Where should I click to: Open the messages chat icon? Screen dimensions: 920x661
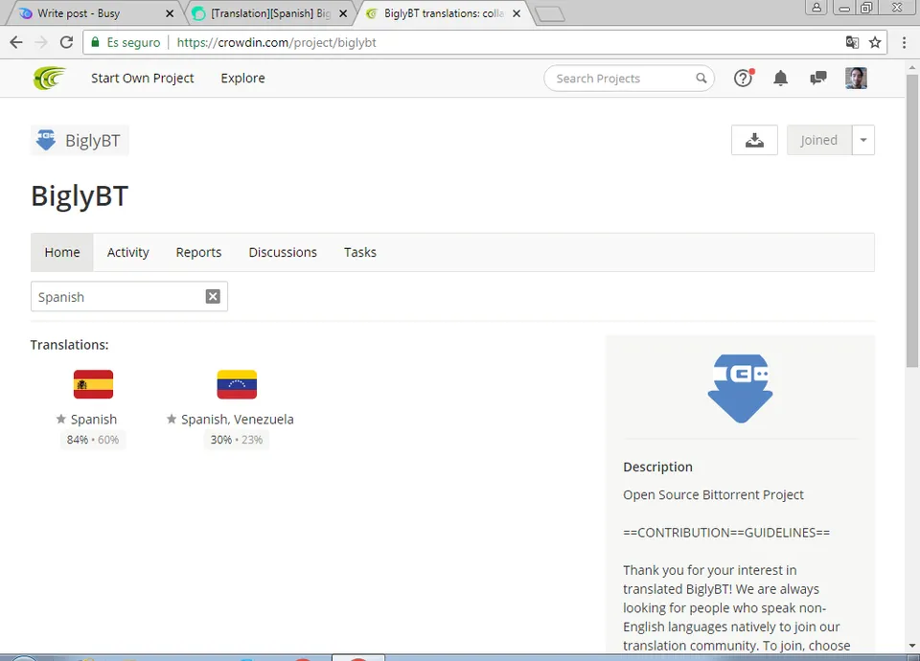[817, 78]
